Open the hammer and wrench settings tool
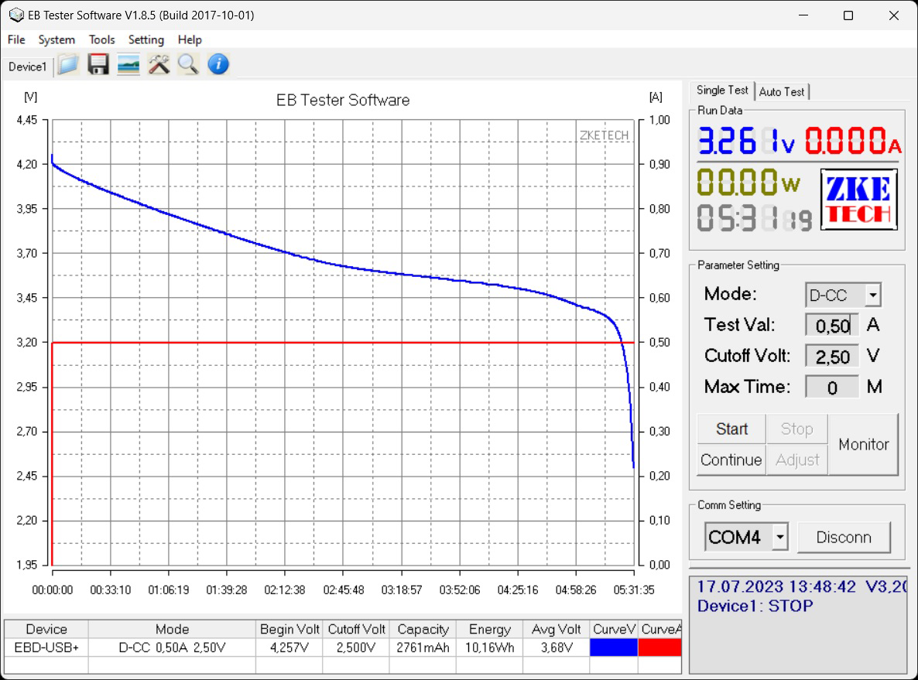 click(x=159, y=65)
